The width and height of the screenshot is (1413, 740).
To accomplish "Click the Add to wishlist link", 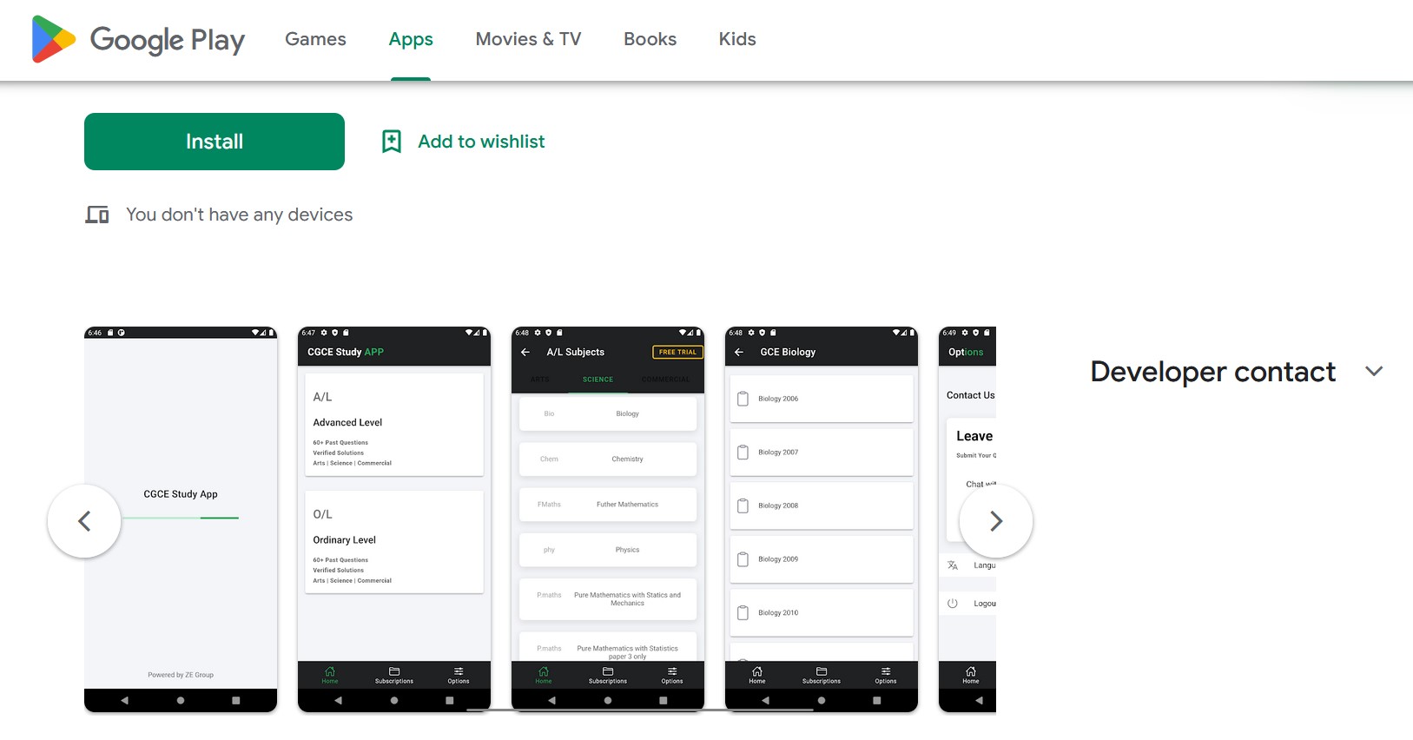I will pyautogui.click(x=481, y=142).
